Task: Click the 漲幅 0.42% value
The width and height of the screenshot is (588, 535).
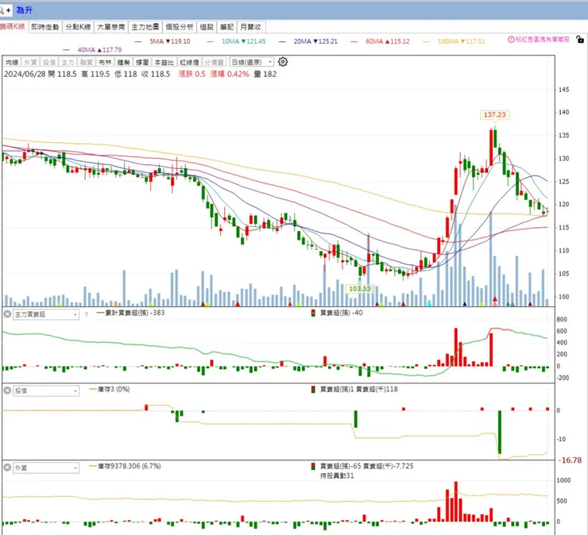Action: click(229, 74)
